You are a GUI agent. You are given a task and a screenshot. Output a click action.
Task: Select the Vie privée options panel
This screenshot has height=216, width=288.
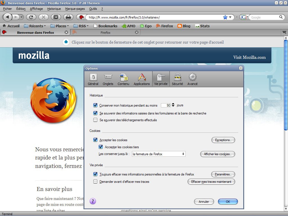click(x=161, y=79)
